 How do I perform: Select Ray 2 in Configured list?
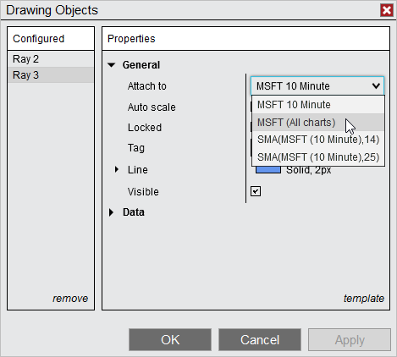pyautogui.click(x=51, y=59)
